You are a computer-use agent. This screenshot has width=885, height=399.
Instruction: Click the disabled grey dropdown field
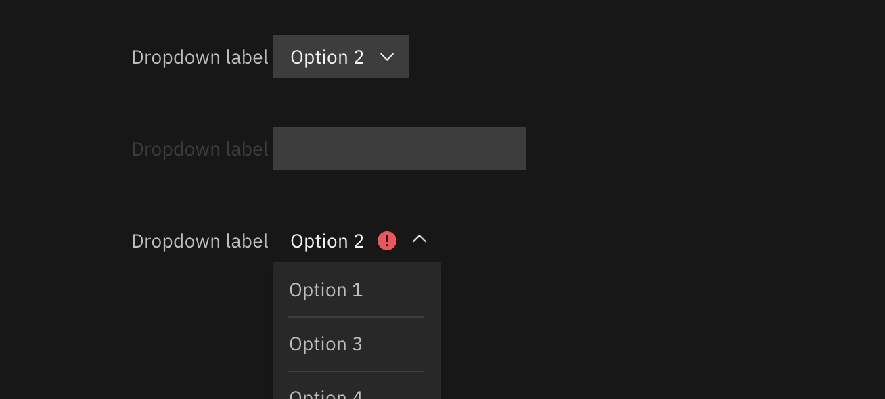[399, 148]
